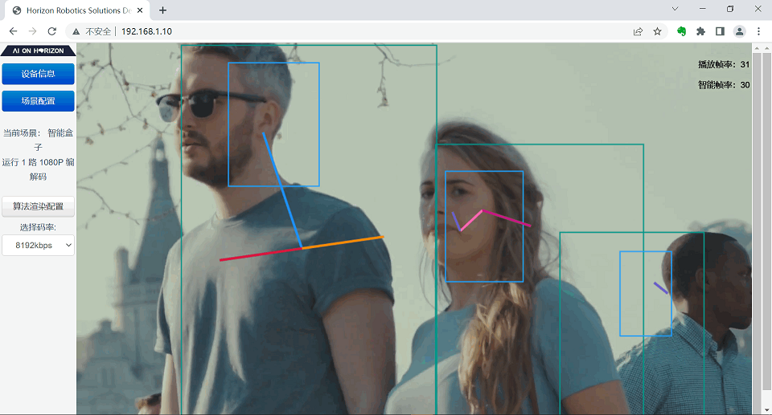The height and width of the screenshot is (415, 772).
Task: Reload the current page
Action: 51,31
